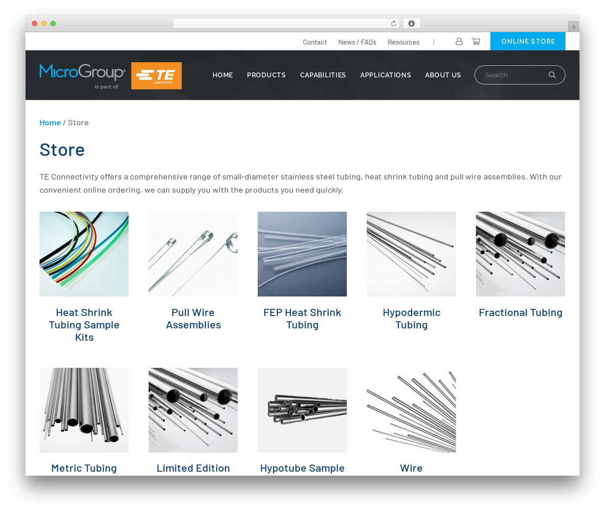Open the Home navigation menu item
Screen dimensions: 605x512
223,75
